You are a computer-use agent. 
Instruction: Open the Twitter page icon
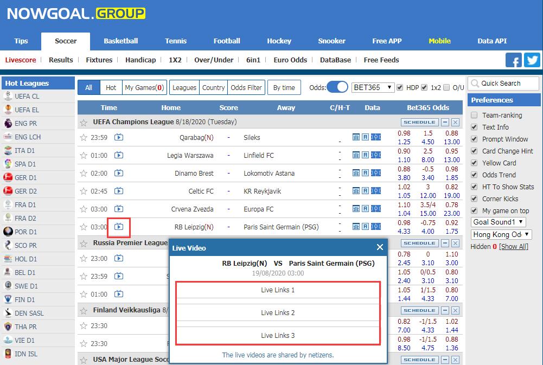tap(532, 60)
